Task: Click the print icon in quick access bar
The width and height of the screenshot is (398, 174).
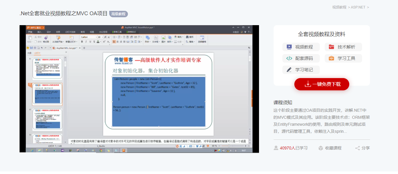Action: pyautogui.click(x=35, y=48)
